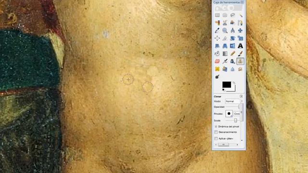The width and height of the screenshot is (308, 173).
Task: Open the white background color swatch
Action: coord(233,89)
